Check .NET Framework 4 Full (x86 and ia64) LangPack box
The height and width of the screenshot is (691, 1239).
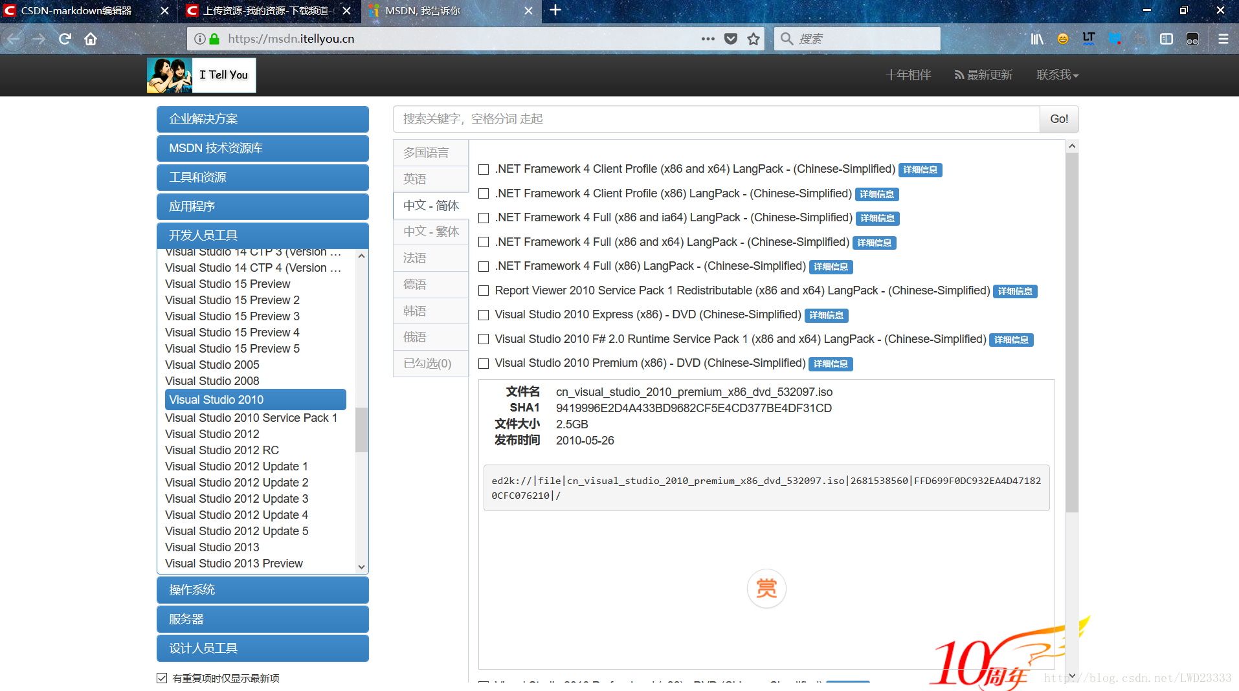(484, 218)
